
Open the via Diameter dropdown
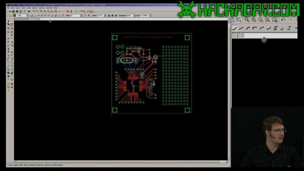(134, 16)
